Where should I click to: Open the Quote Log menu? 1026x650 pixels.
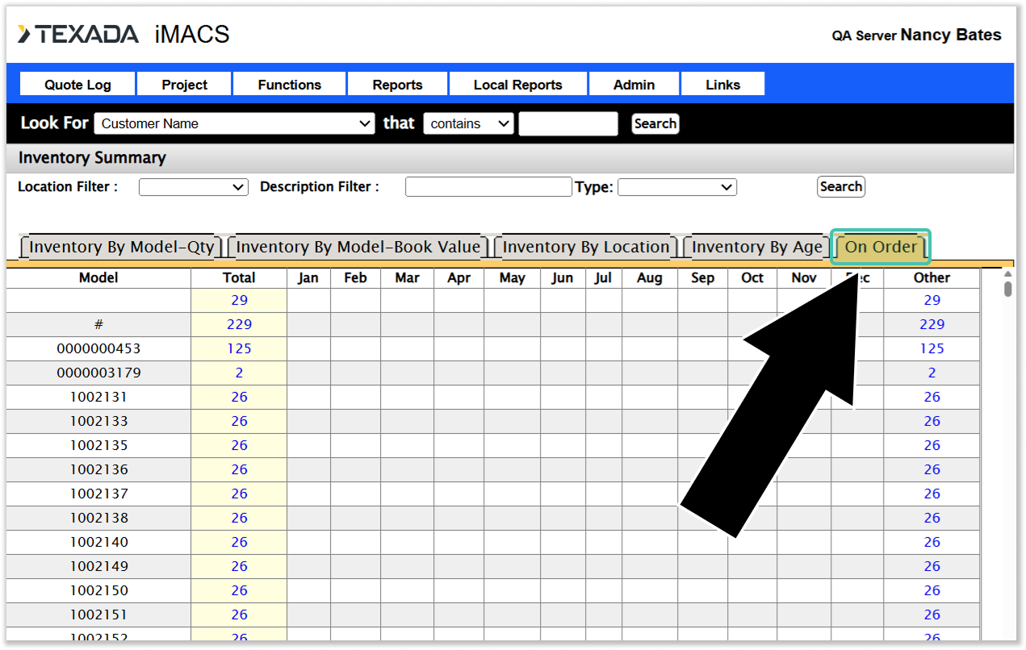tap(77, 85)
